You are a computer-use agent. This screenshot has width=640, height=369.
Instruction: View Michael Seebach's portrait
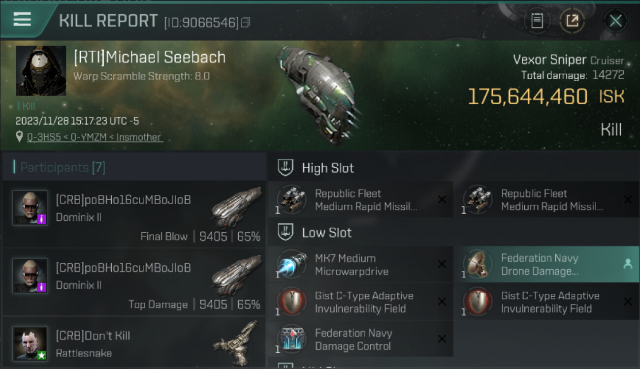tap(41, 70)
